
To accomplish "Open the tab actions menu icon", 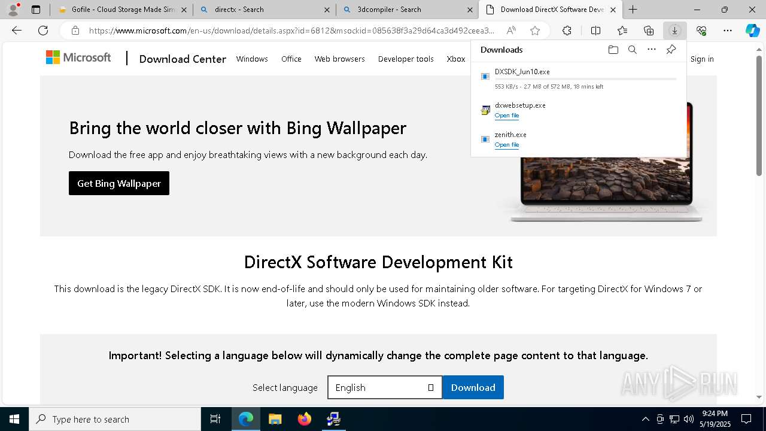I will (x=36, y=10).
